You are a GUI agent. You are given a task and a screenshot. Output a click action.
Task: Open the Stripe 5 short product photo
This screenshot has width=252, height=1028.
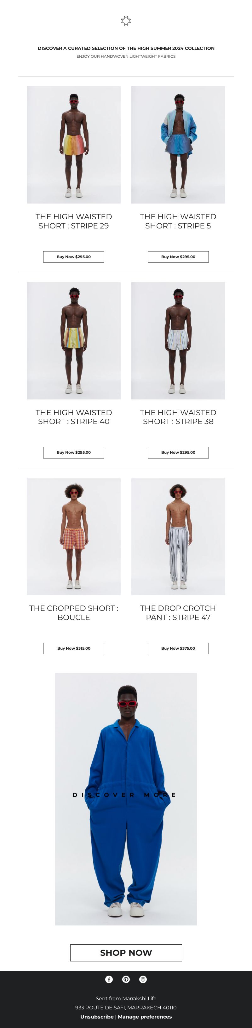tap(178, 145)
